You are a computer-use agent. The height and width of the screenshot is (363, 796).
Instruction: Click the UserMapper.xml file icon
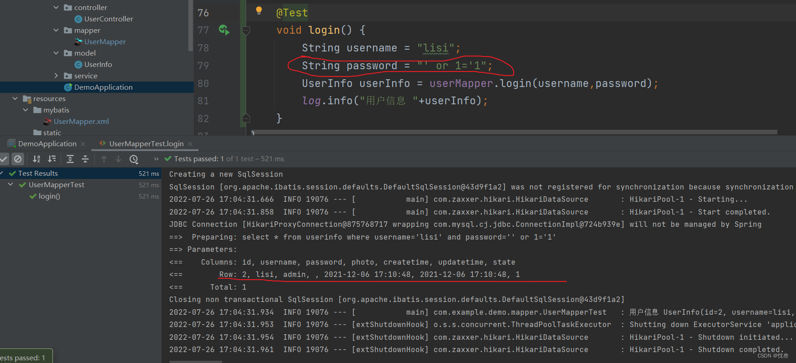click(47, 122)
